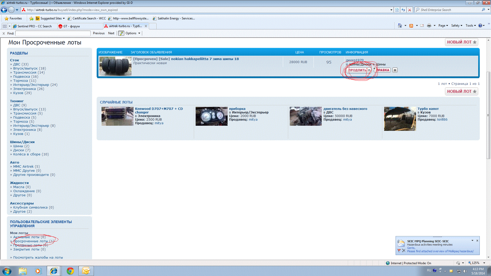This screenshot has height=276, width=491.
Task: Click the Stop loading X icon
Action: tap(410, 10)
